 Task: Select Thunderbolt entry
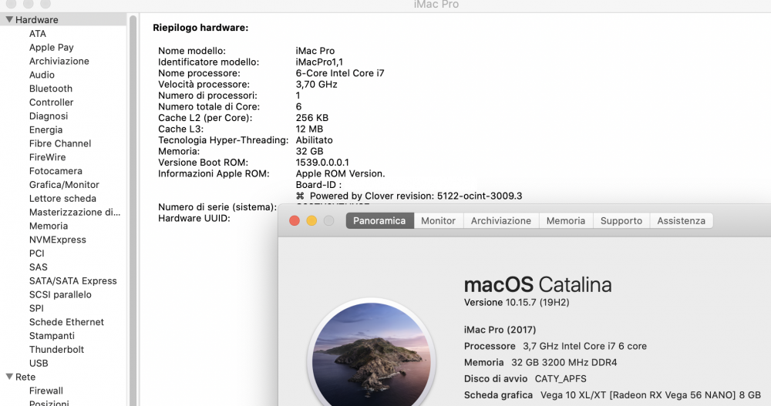coord(56,350)
